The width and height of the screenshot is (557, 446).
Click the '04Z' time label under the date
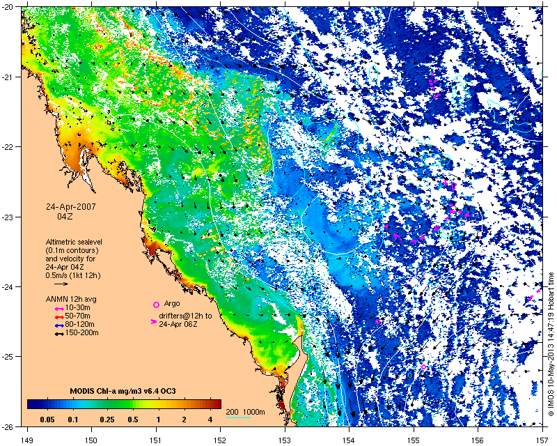65,216
